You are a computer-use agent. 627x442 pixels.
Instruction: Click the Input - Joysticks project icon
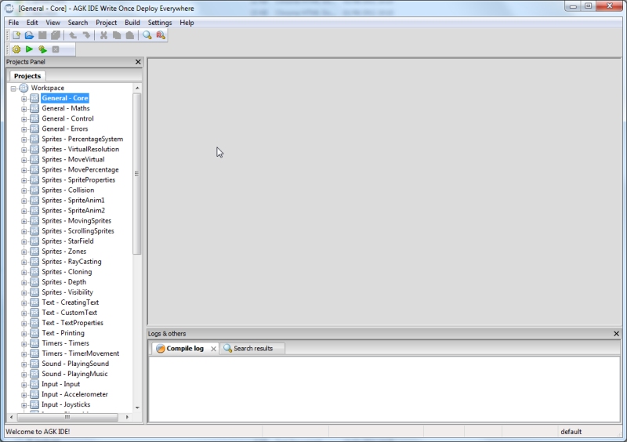pyautogui.click(x=34, y=404)
